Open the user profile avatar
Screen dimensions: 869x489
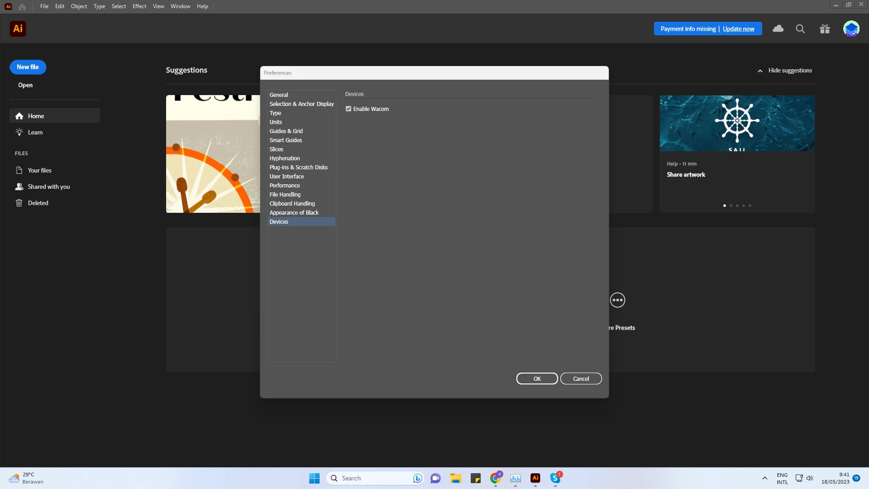point(851,29)
